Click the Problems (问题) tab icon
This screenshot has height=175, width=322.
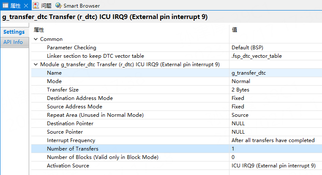36,5
